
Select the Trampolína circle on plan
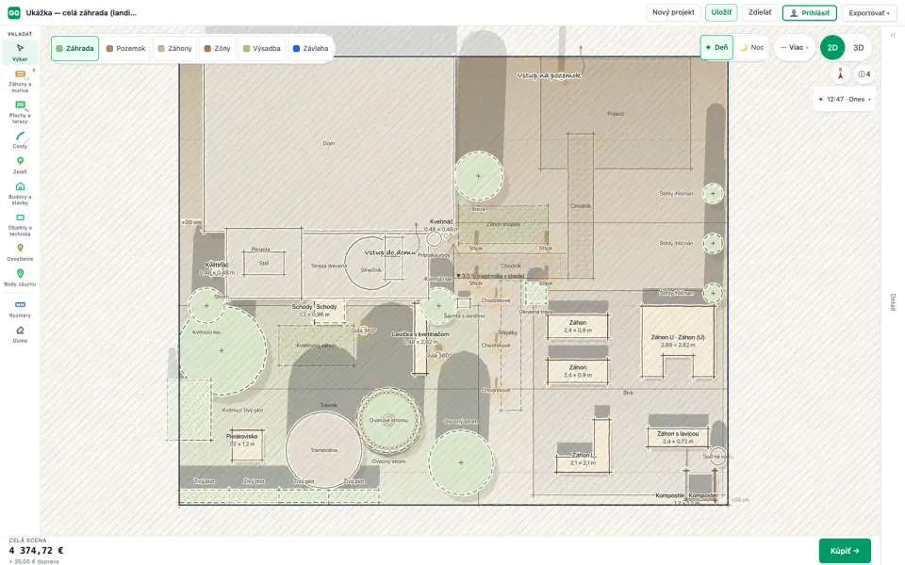click(323, 450)
